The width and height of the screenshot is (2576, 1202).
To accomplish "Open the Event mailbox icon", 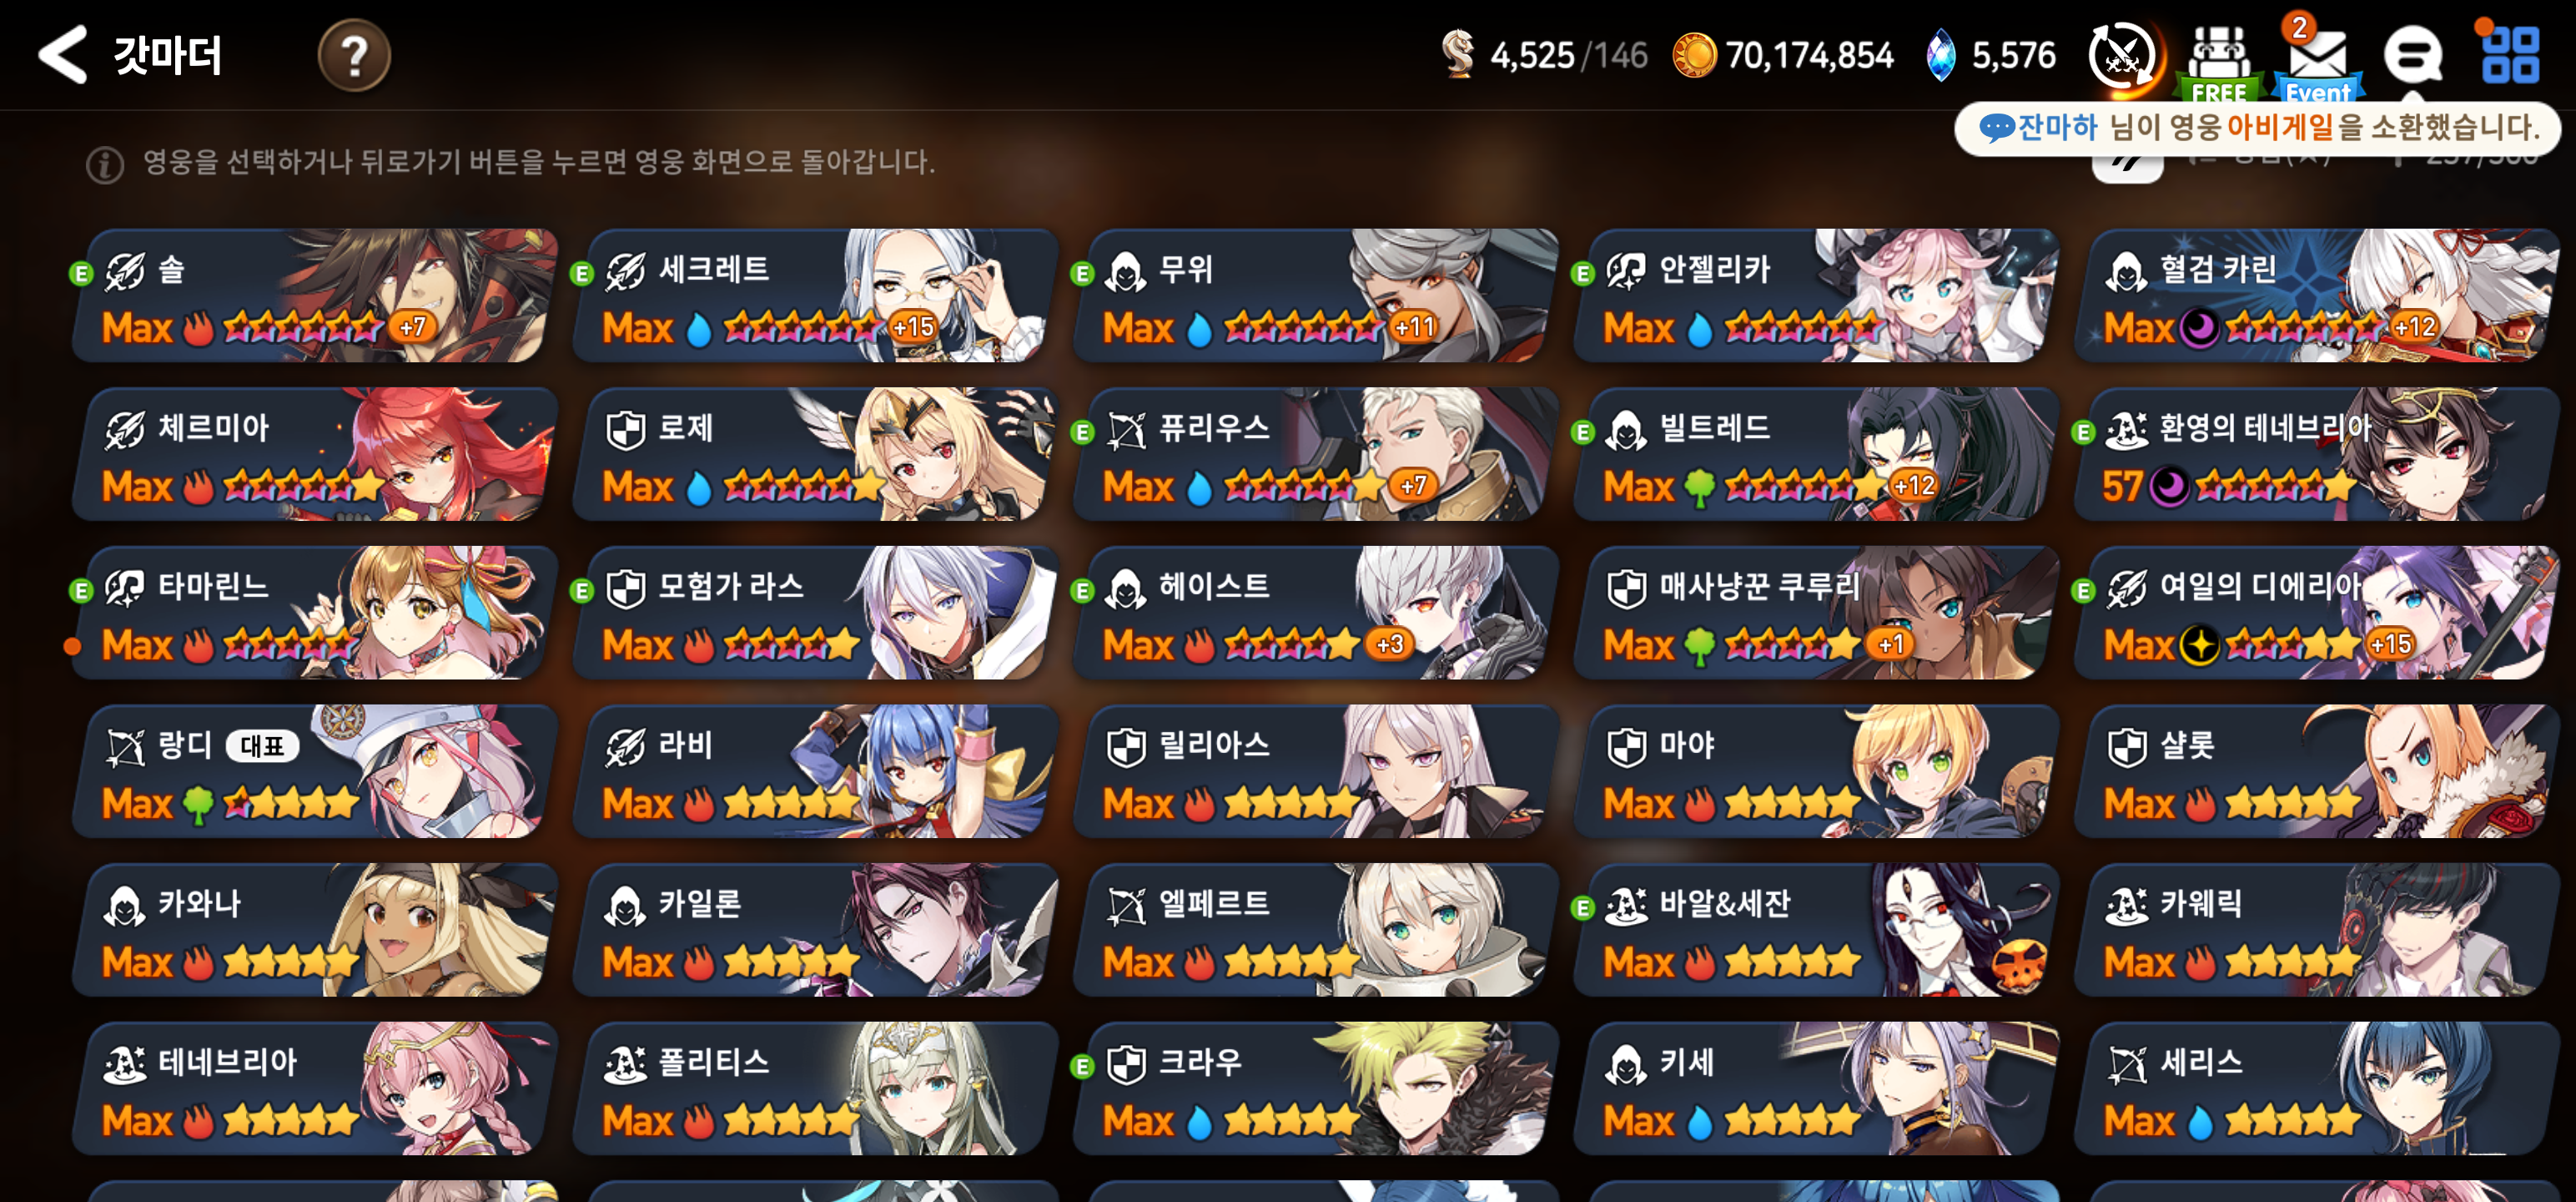I will point(2318,58).
